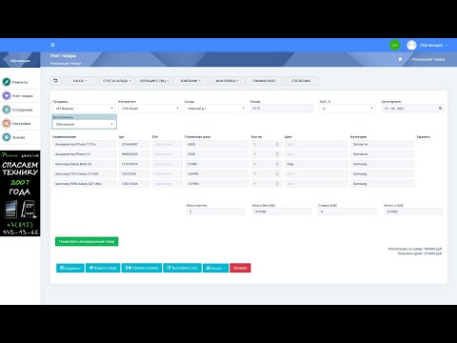This screenshot has width=457, height=343.
Task: Go home via breadcrumb house icon
Action: (400, 59)
